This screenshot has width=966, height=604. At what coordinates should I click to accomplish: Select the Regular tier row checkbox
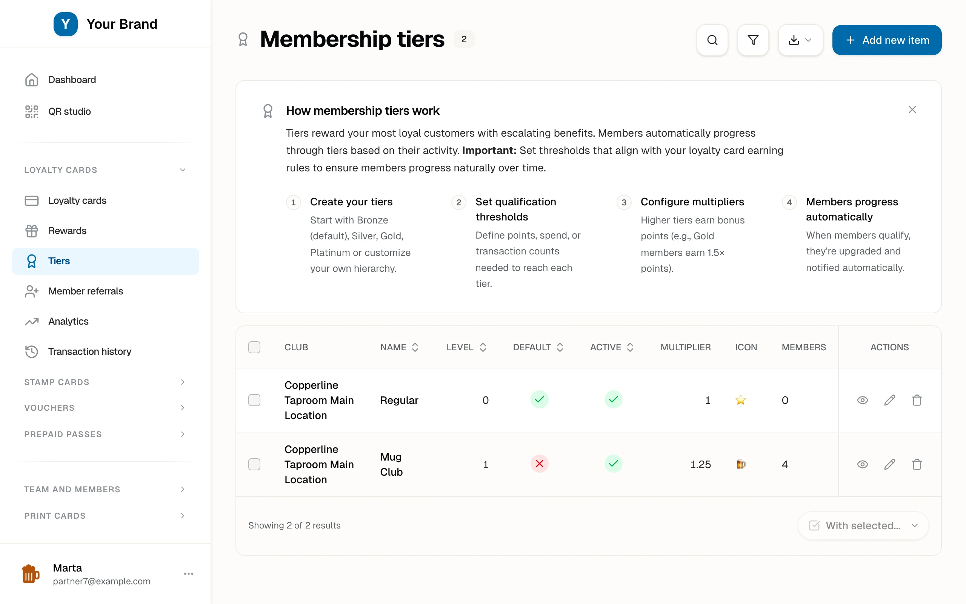[254, 400]
